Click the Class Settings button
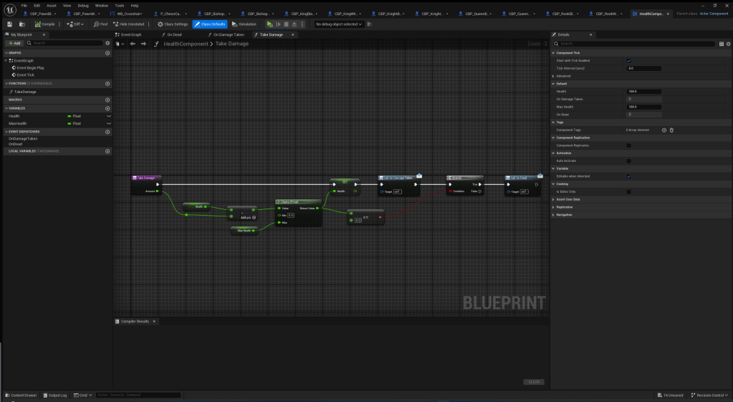The image size is (733, 402). 173,24
